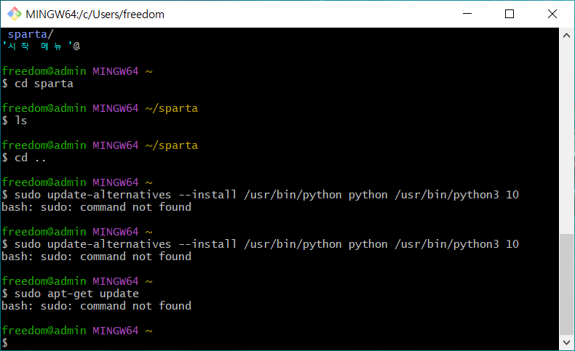The height and width of the screenshot is (351, 575).
Task: Close the MINGW64 terminal window
Action: (x=552, y=14)
